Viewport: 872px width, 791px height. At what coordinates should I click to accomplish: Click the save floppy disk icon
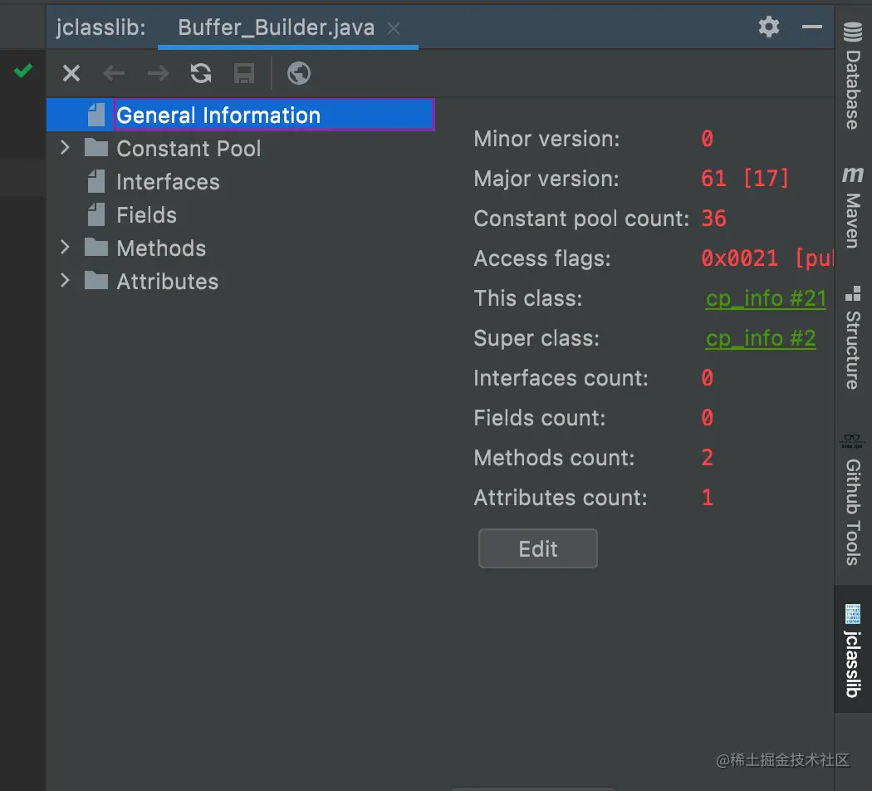[244, 74]
